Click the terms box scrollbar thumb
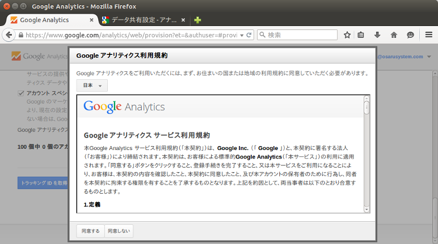The image size is (438, 244). [367, 108]
